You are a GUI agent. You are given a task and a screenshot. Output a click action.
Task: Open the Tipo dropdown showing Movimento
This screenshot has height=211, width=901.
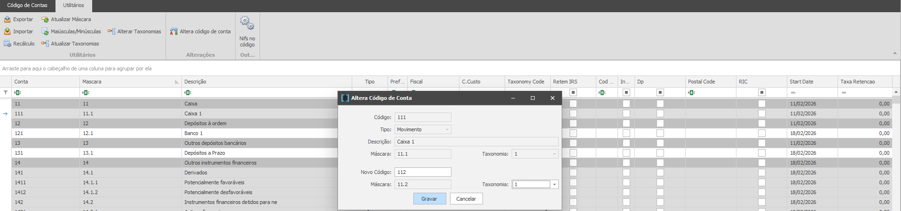[447, 129]
